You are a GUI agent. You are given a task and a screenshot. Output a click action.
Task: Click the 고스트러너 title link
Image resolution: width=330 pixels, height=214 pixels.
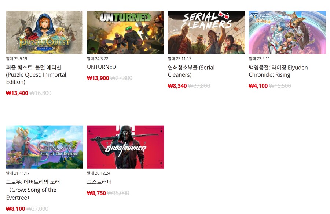[99, 182]
